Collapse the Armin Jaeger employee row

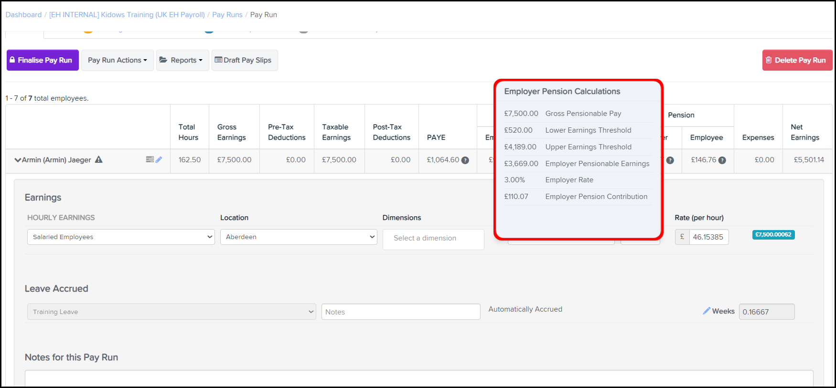tap(18, 160)
